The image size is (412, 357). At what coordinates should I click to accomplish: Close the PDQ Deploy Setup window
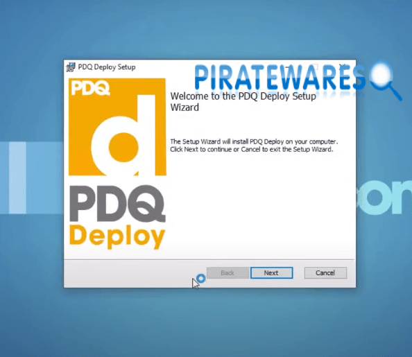click(x=343, y=67)
